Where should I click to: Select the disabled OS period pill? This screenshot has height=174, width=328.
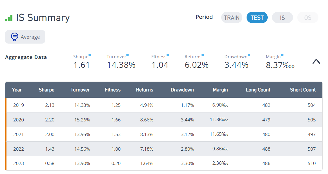point(308,17)
